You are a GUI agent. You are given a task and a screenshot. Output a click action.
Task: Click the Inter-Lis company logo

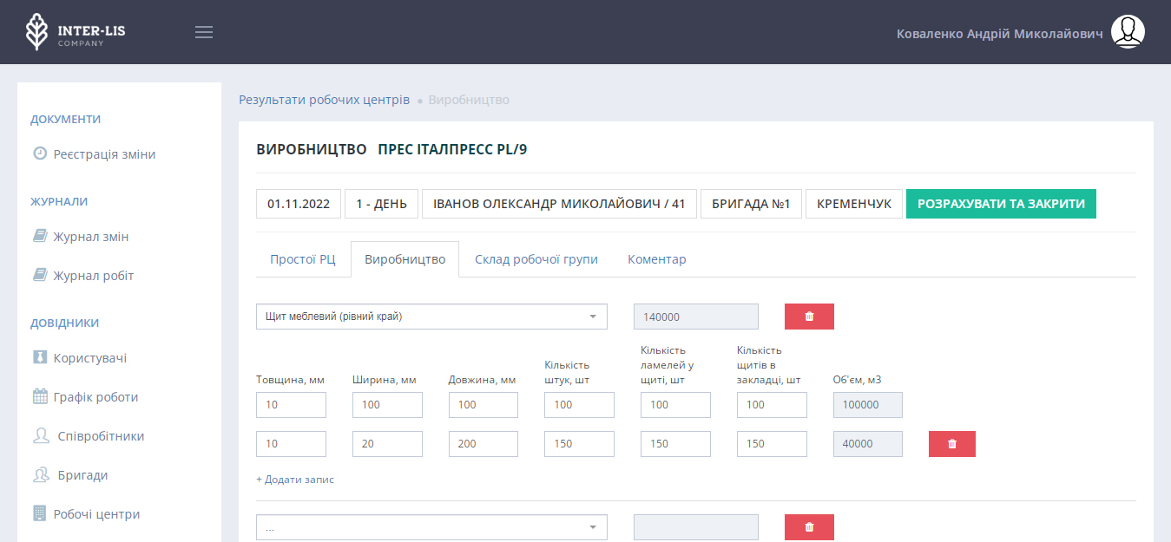pos(75,32)
